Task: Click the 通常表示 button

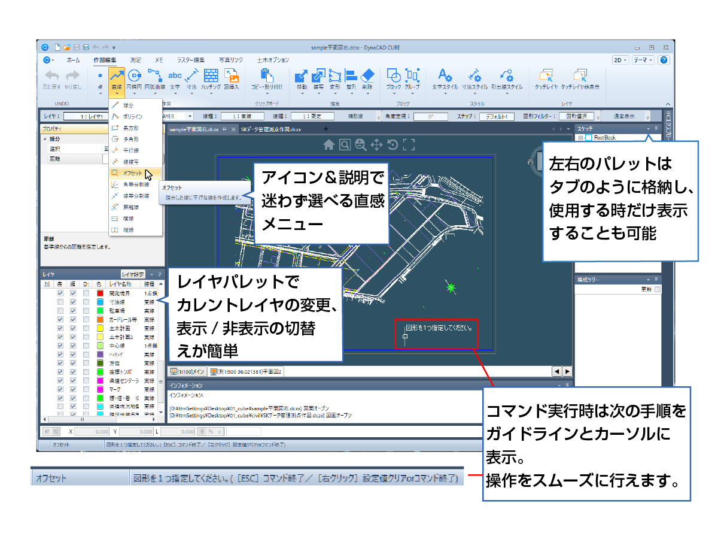Action: pyautogui.click(x=624, y=116)
